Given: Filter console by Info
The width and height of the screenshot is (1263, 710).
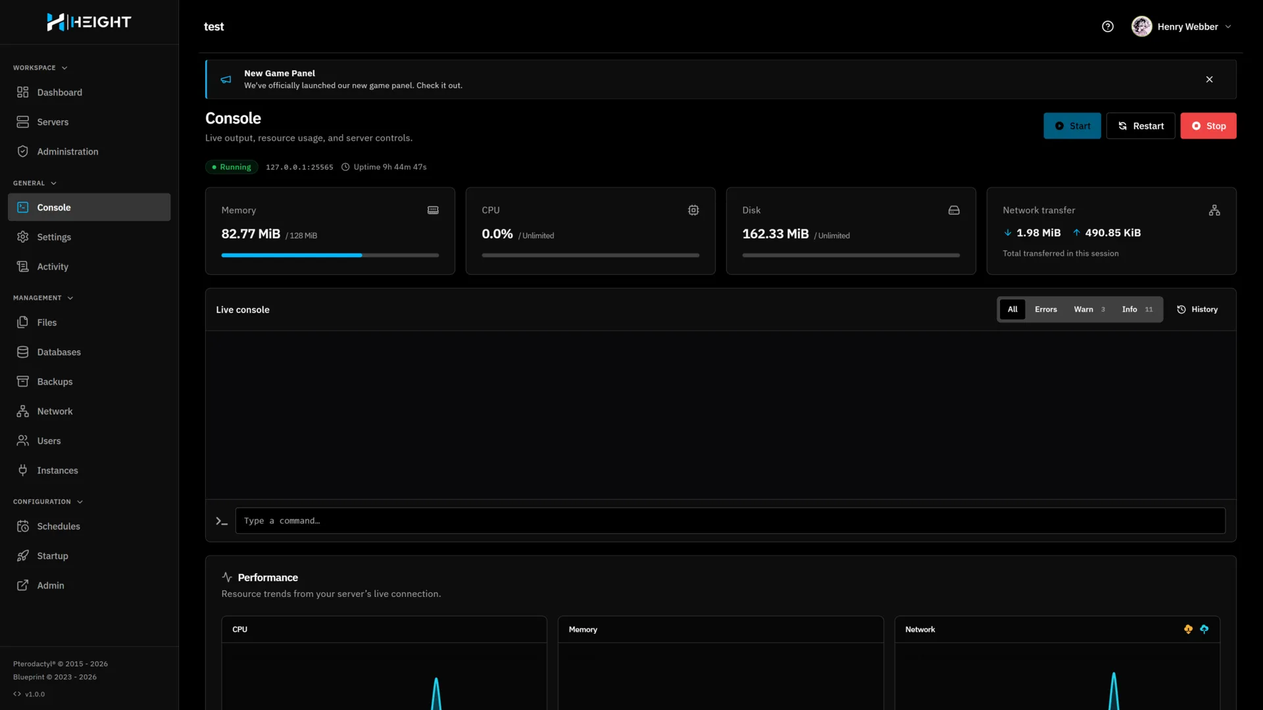Looking at the screenshot, I should click(1137, 310).
